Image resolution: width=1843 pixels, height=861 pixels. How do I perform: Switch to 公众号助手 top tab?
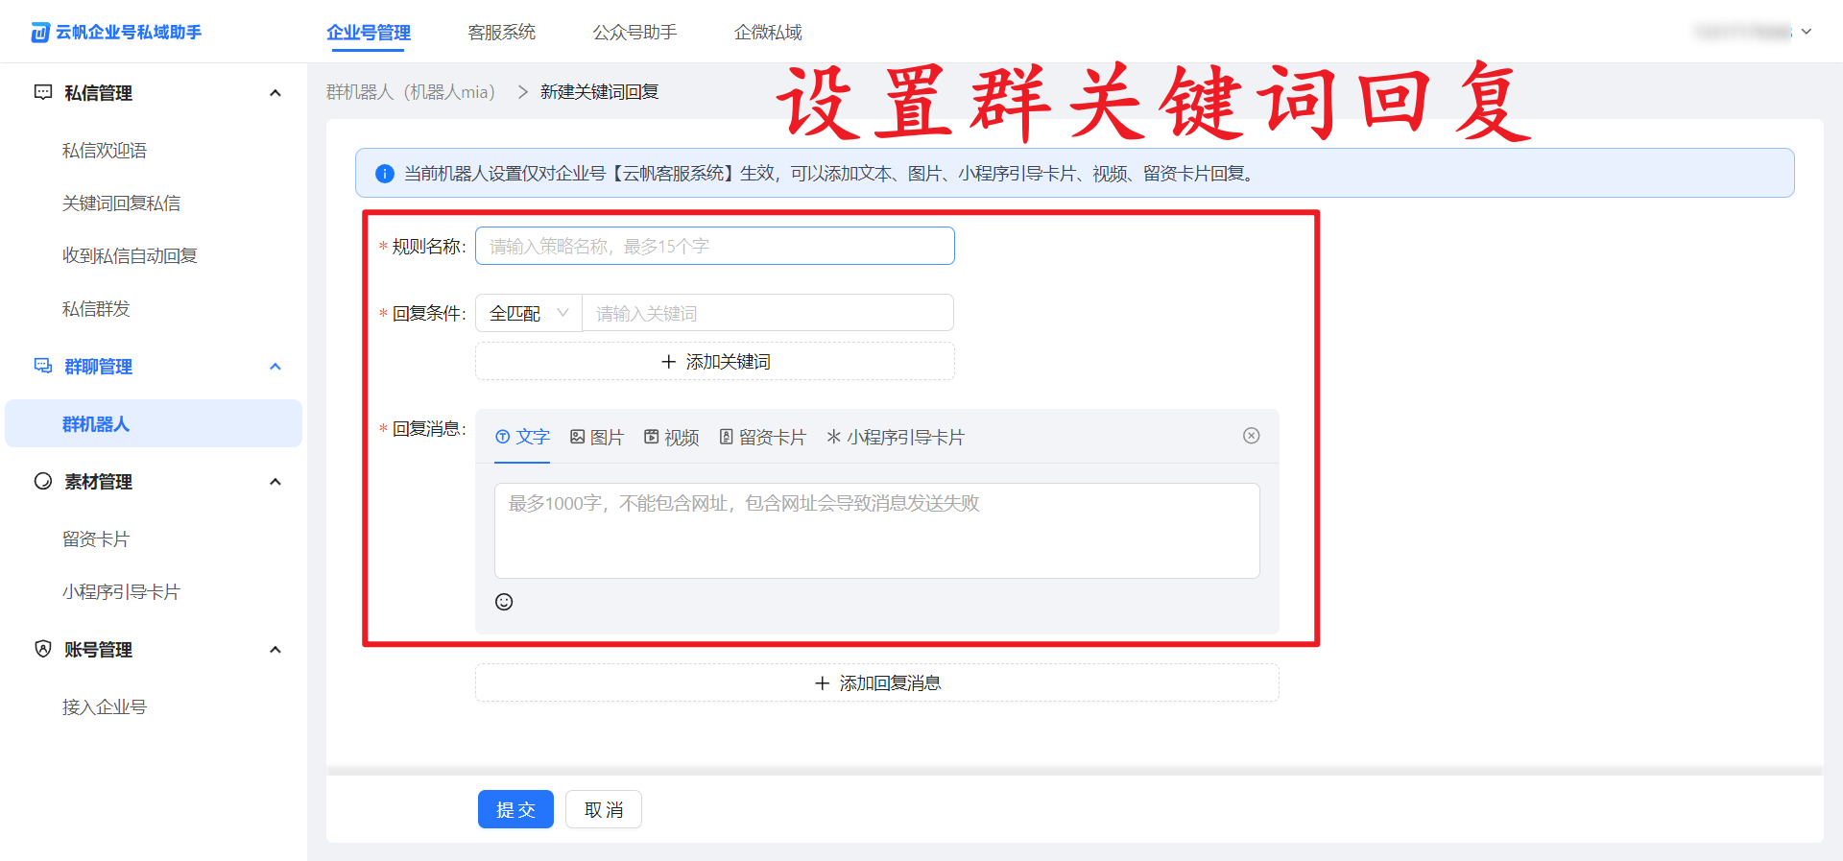[x=634, y=33]
